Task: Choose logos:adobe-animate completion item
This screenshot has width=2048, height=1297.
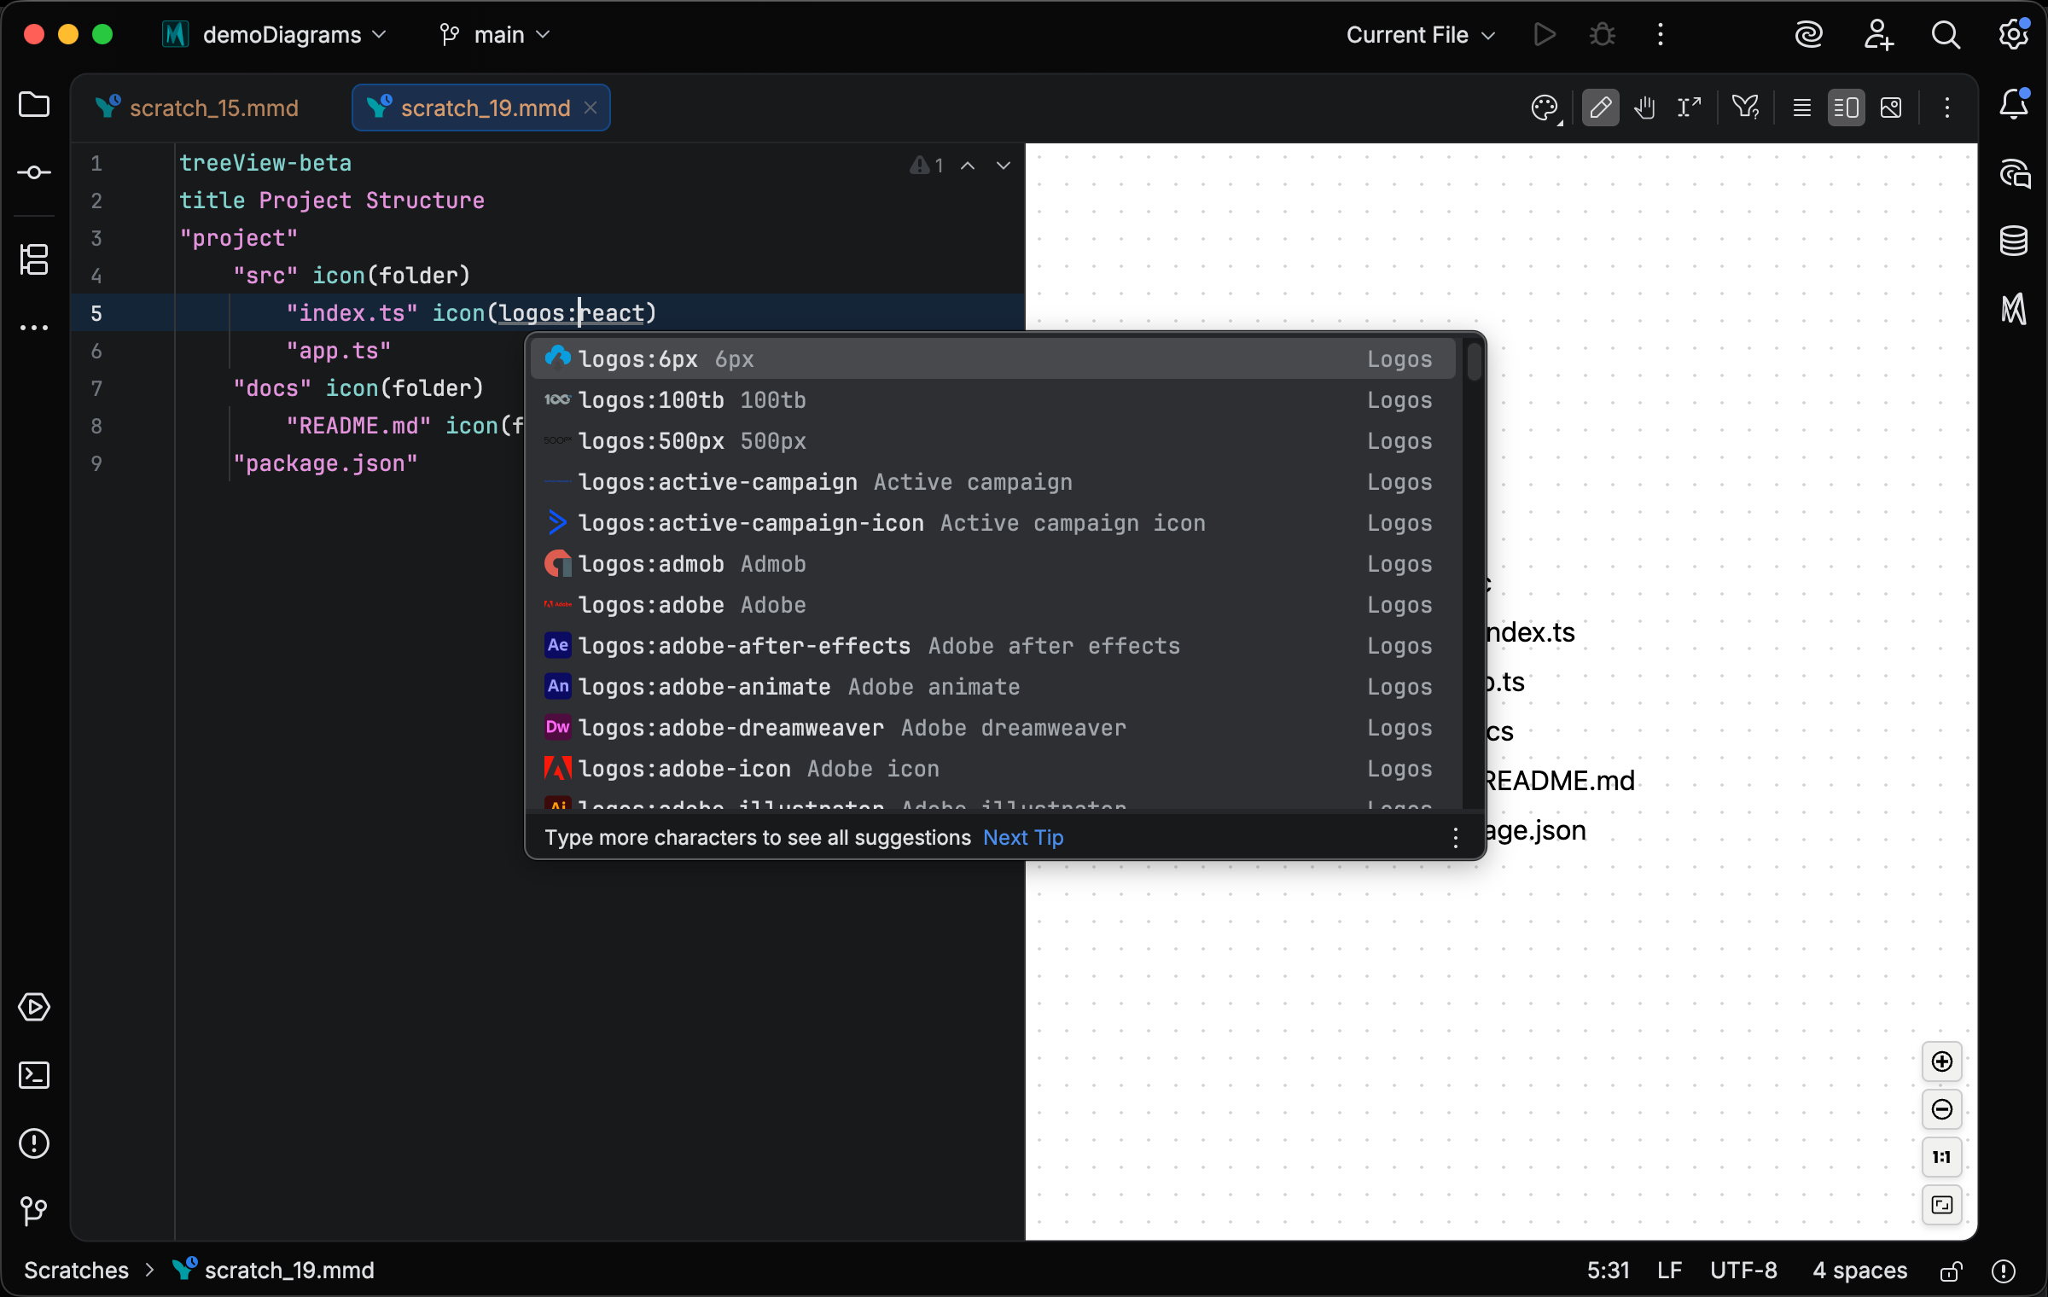Action: click(993, 687)
